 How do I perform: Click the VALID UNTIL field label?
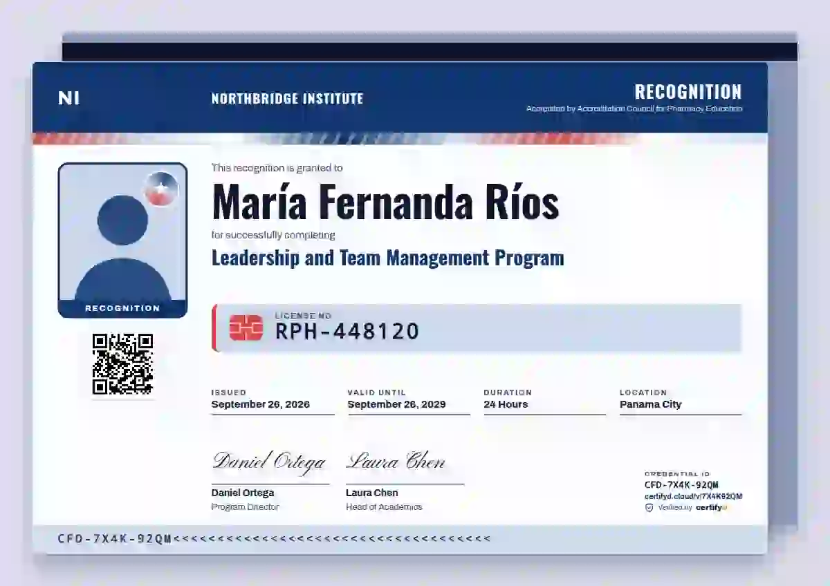[x=376, y=393]
